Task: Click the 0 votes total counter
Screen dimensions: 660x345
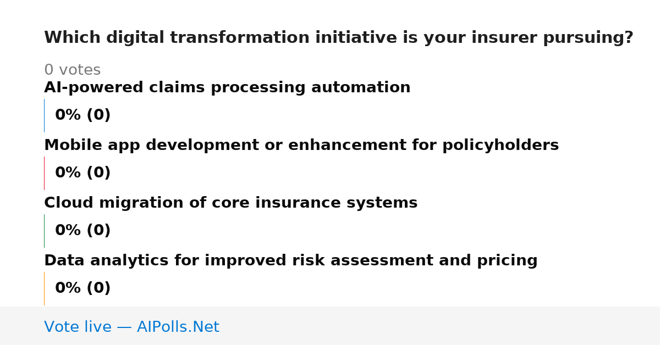Action: [73, 70]
